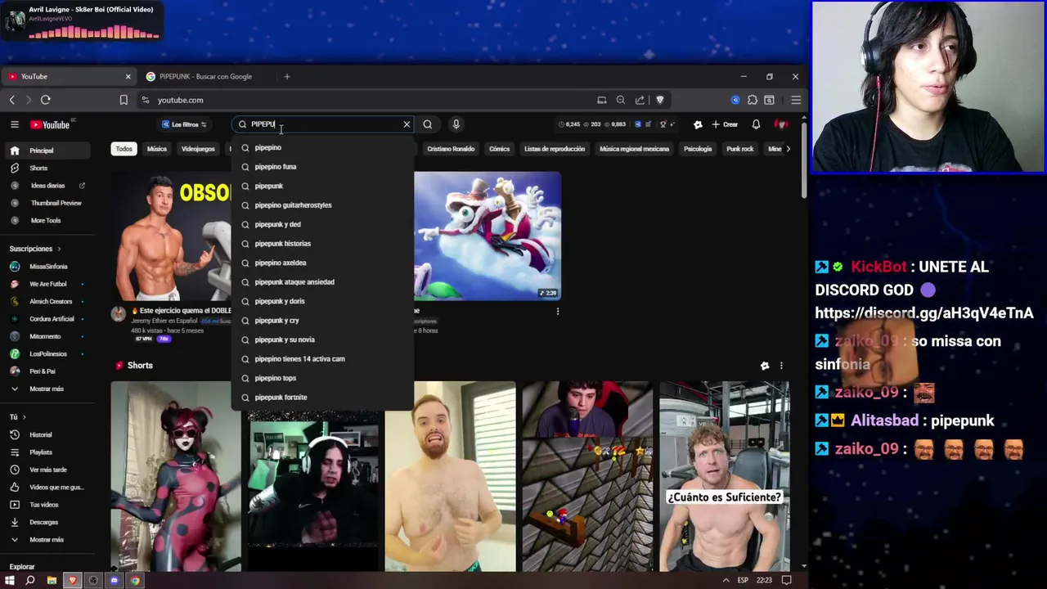Show hidden system tray icons
The width and height of the screenshot is (1047, 589).
726,580
